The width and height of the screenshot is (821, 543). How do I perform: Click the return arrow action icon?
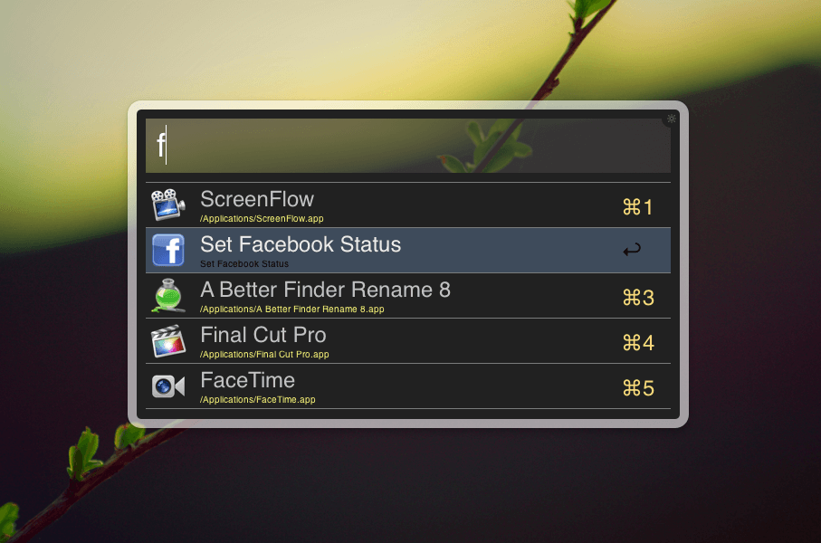coord(632,250)
